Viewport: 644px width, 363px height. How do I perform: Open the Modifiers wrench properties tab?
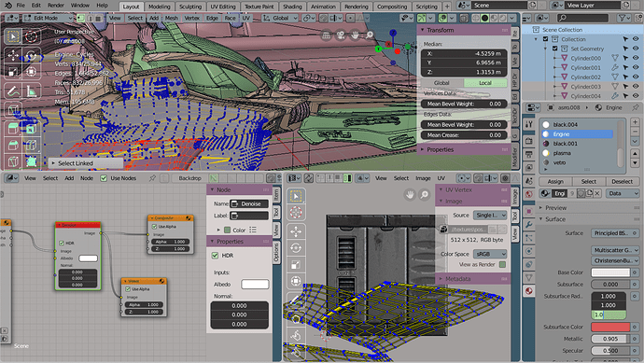[528, 224]
